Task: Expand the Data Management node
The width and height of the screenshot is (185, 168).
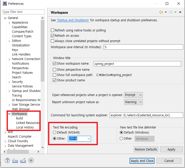Action: click(x=5, y=146)
